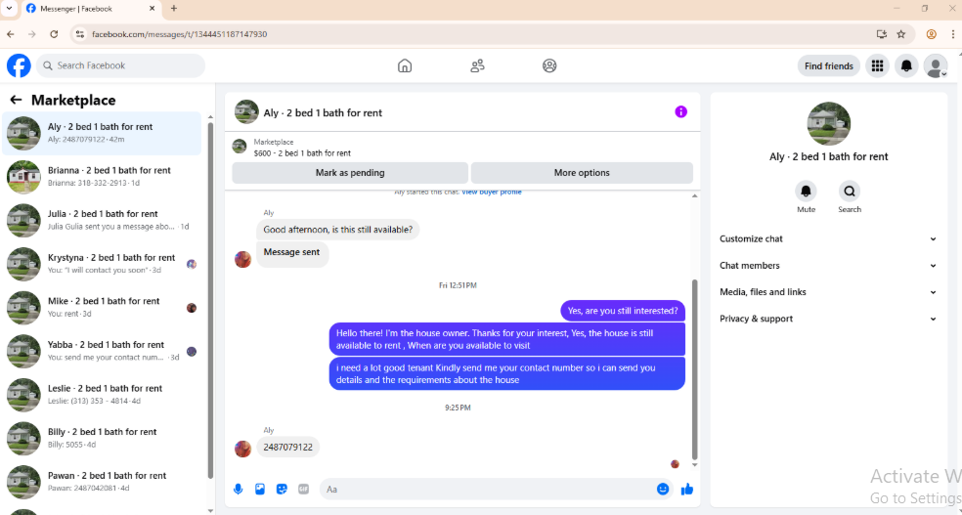
Task: Click the listing photo in right panel
Action: coord(828,124)
